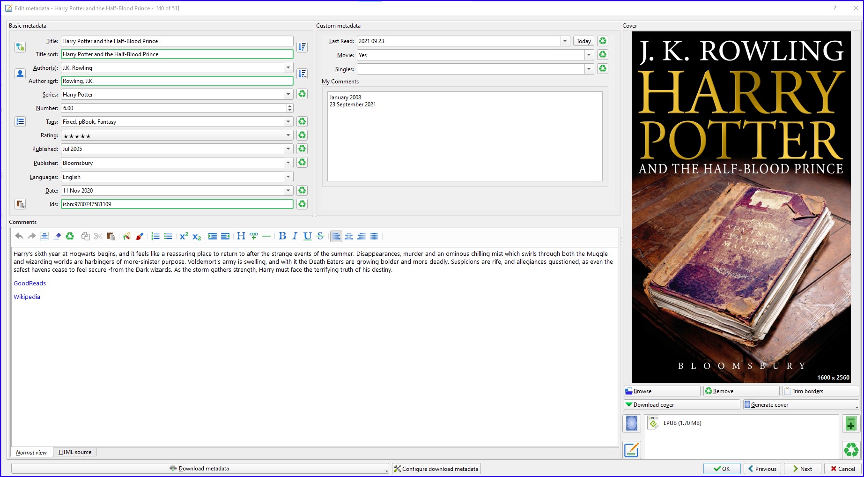864x477 pixels.
Task: Insert an unordered bullet list
Action: (168, 236)
